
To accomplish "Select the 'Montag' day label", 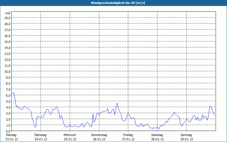I will pyautogui.click(x=11, y=135).
